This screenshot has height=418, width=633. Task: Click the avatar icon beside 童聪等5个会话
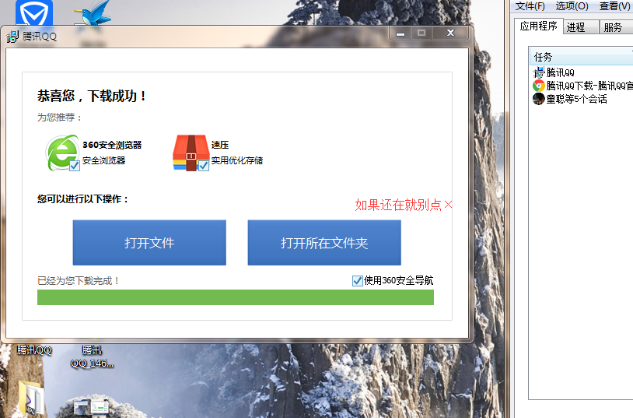(539, 99)
